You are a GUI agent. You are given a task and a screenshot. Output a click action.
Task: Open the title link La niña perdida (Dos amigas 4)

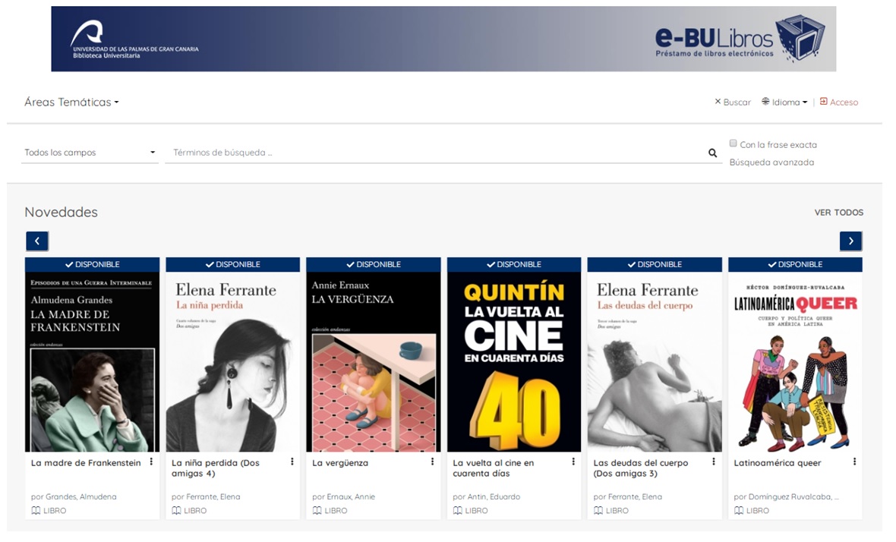[x=216, y=468]
